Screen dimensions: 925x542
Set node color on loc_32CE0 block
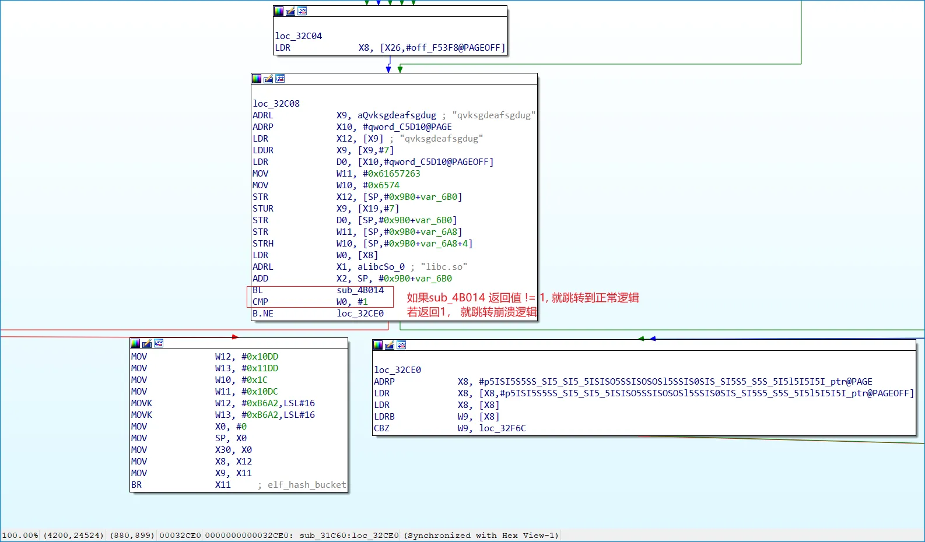click(378, 345)
